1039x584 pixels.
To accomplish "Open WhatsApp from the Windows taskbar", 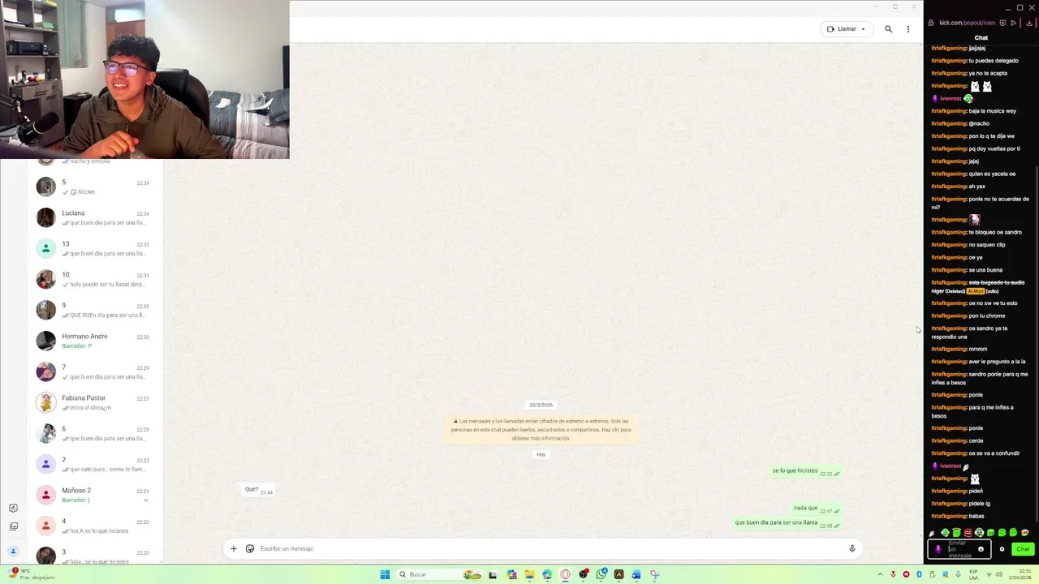I will coord(601,574).
